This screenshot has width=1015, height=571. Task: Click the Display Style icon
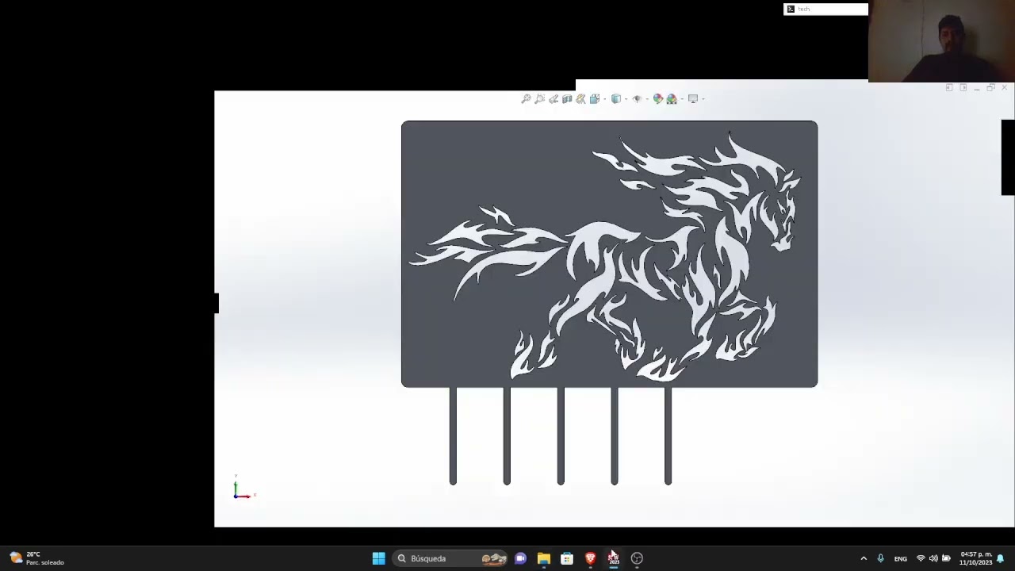point(616,99)
